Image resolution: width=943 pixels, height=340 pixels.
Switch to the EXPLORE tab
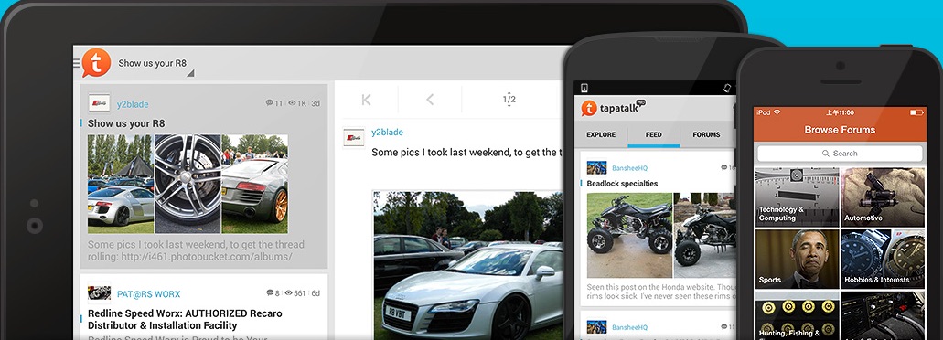[x=601, y=134]
